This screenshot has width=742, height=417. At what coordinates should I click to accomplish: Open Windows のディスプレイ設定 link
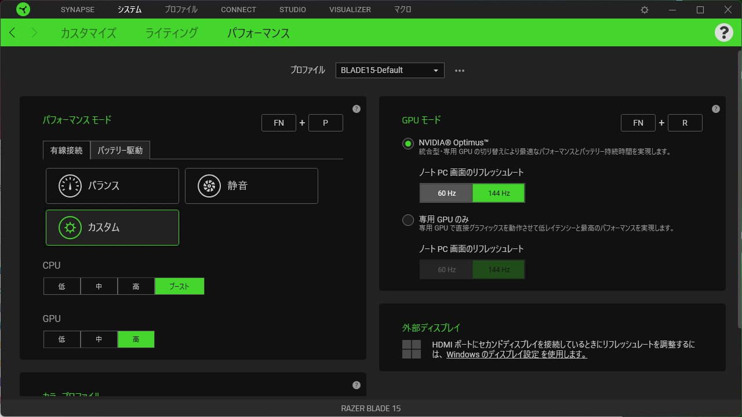(517, 354)
